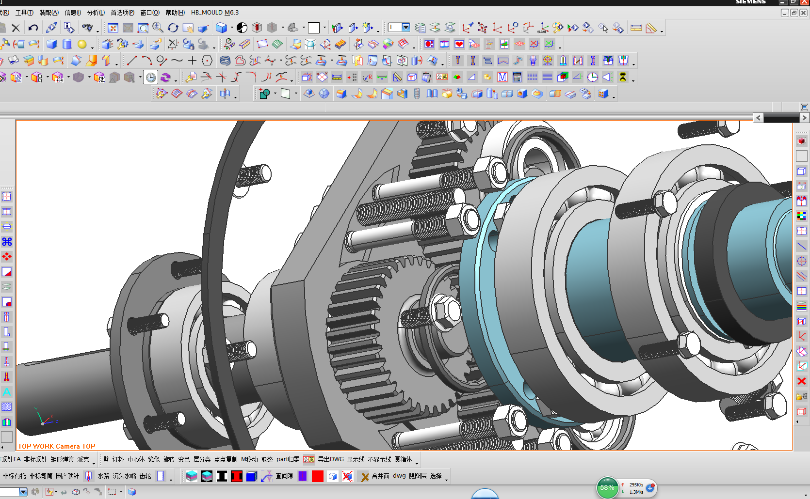Open the work layer number dropdown
Image resolution: width=810 pixels, height=499 pixels.
tap(406, 27)
